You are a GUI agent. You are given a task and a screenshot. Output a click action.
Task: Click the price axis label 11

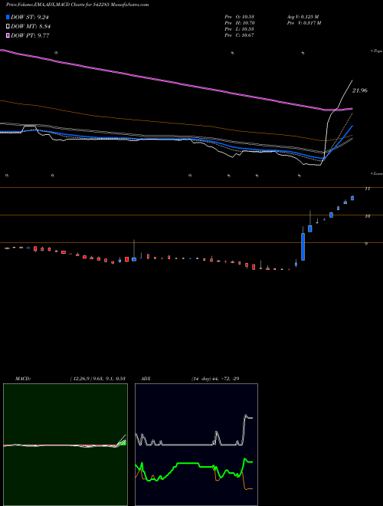pyautogui.click(x=367, y=189)
